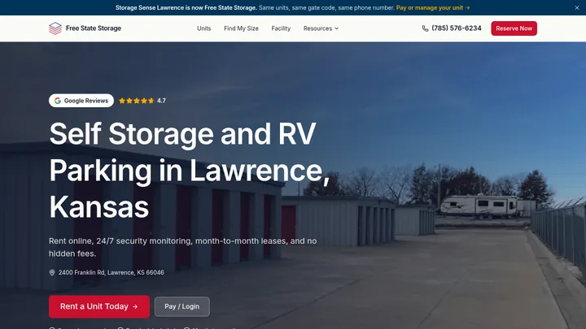This screenshot has width=586, height=329.
Task: Open Find My Size page
Action: point(241,28)
